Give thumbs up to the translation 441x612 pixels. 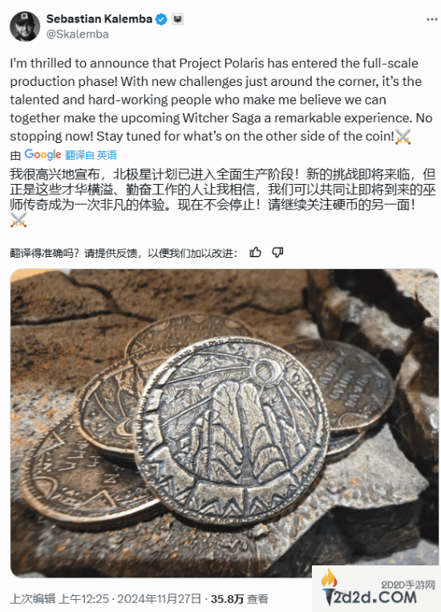[x=255, y=252]
